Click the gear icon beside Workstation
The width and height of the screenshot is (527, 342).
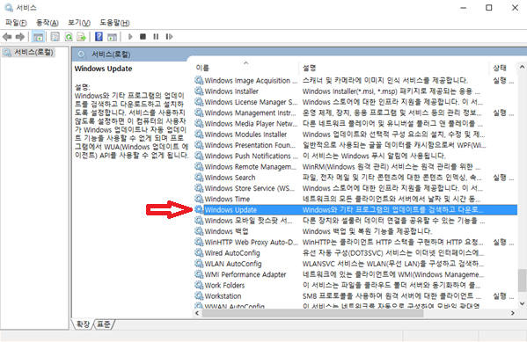point(199,296)
